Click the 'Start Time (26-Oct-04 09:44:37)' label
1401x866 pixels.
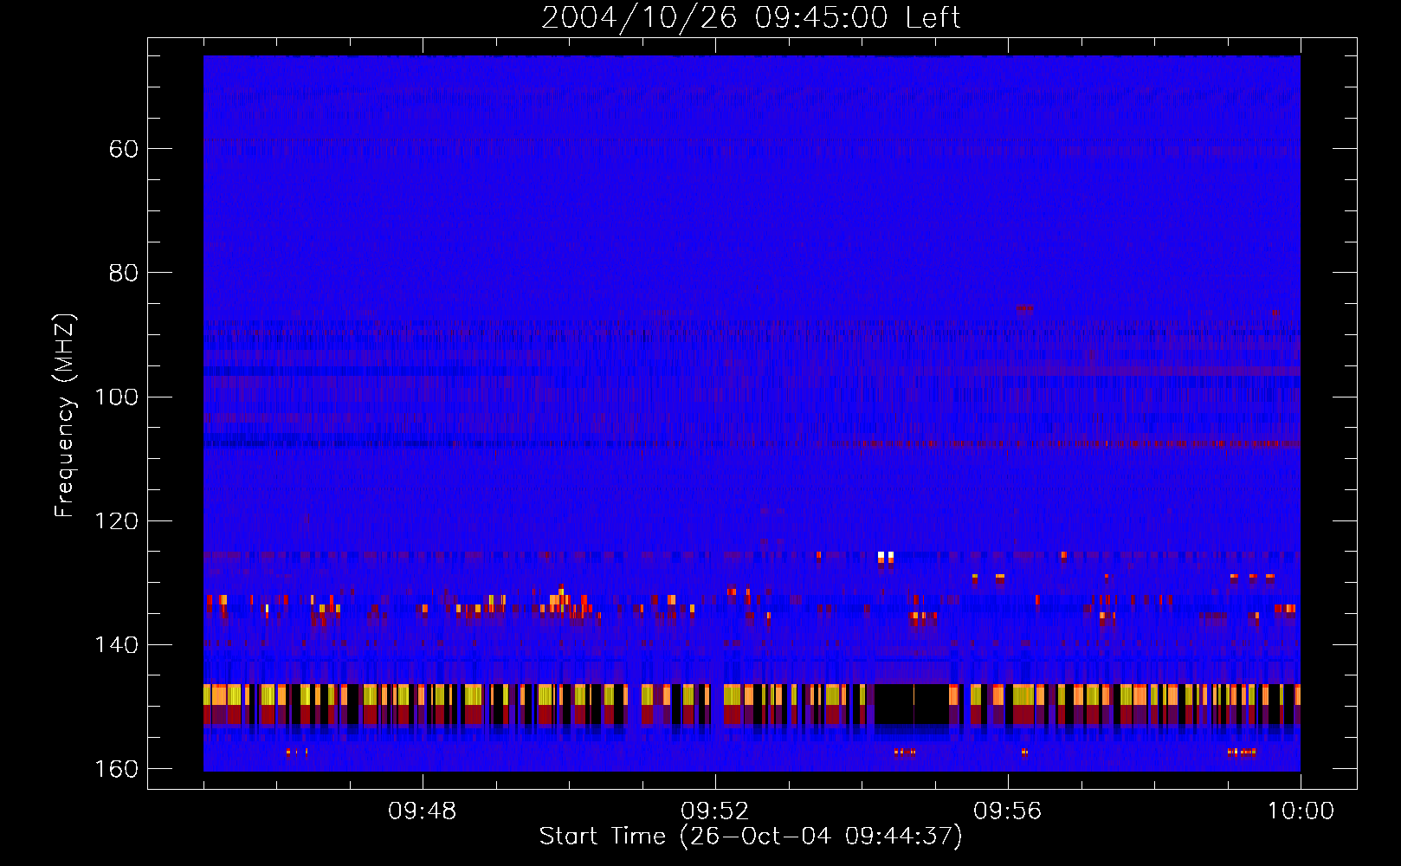pos(751,837)
